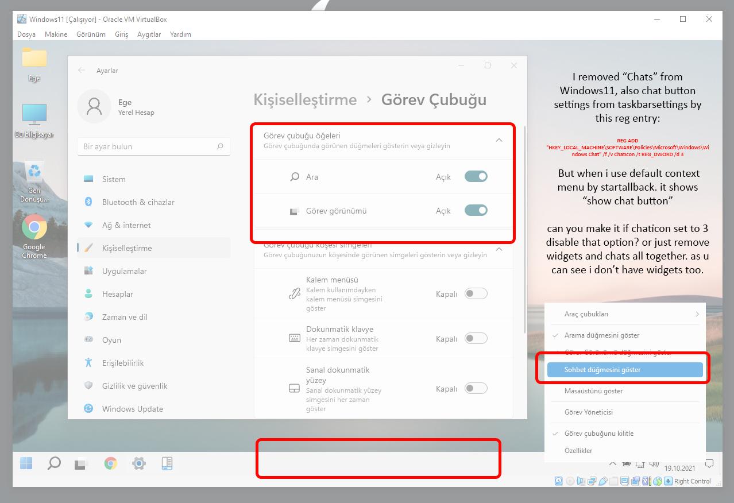Click the Settings gear icon on the taskbar
The height and width of the screenshot is (503, 734).
[138, 463]
